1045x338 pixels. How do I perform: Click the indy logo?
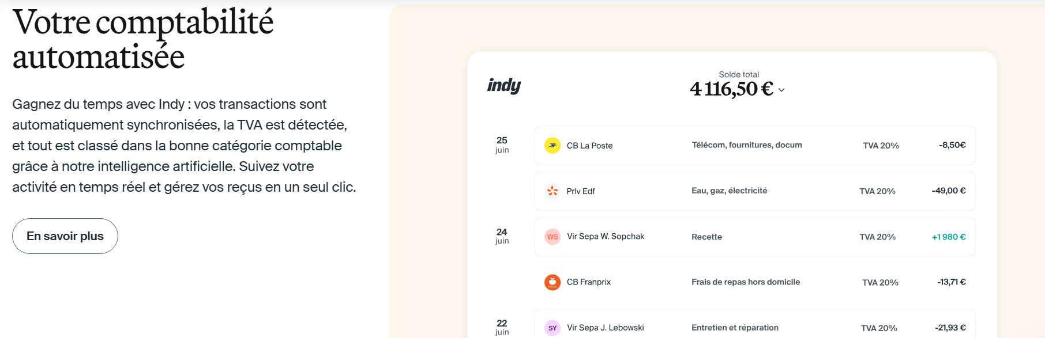(x=504, y=85)
